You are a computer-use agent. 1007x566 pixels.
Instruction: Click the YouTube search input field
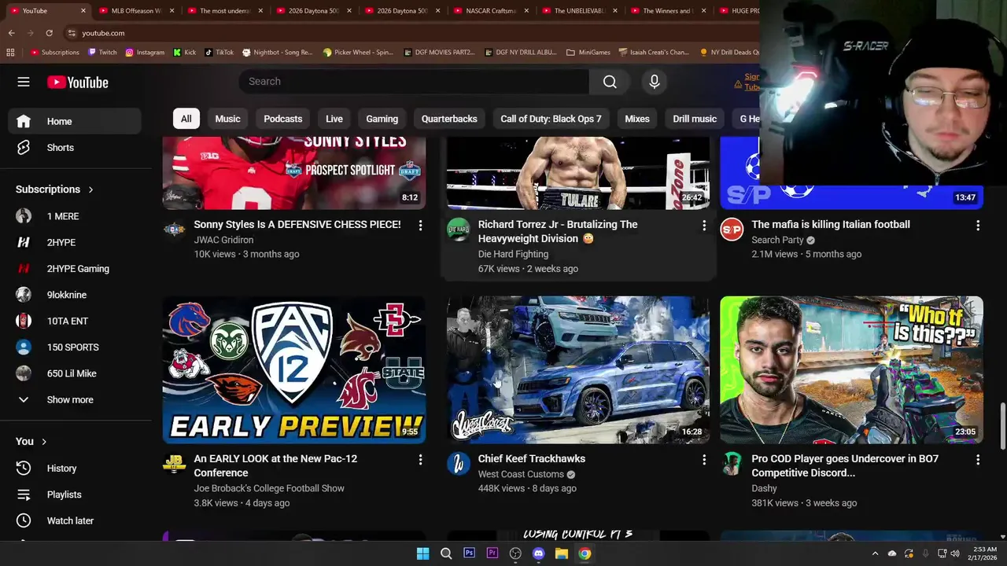[x=414, y=82]
